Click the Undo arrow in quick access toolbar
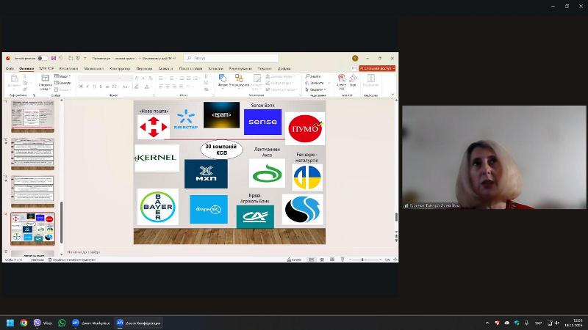The width and height of the screenshot is (588, 330). point(61,59)
